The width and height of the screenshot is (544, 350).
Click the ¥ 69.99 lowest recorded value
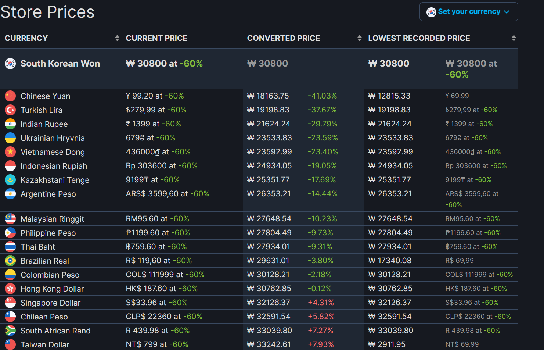[457, 96]
